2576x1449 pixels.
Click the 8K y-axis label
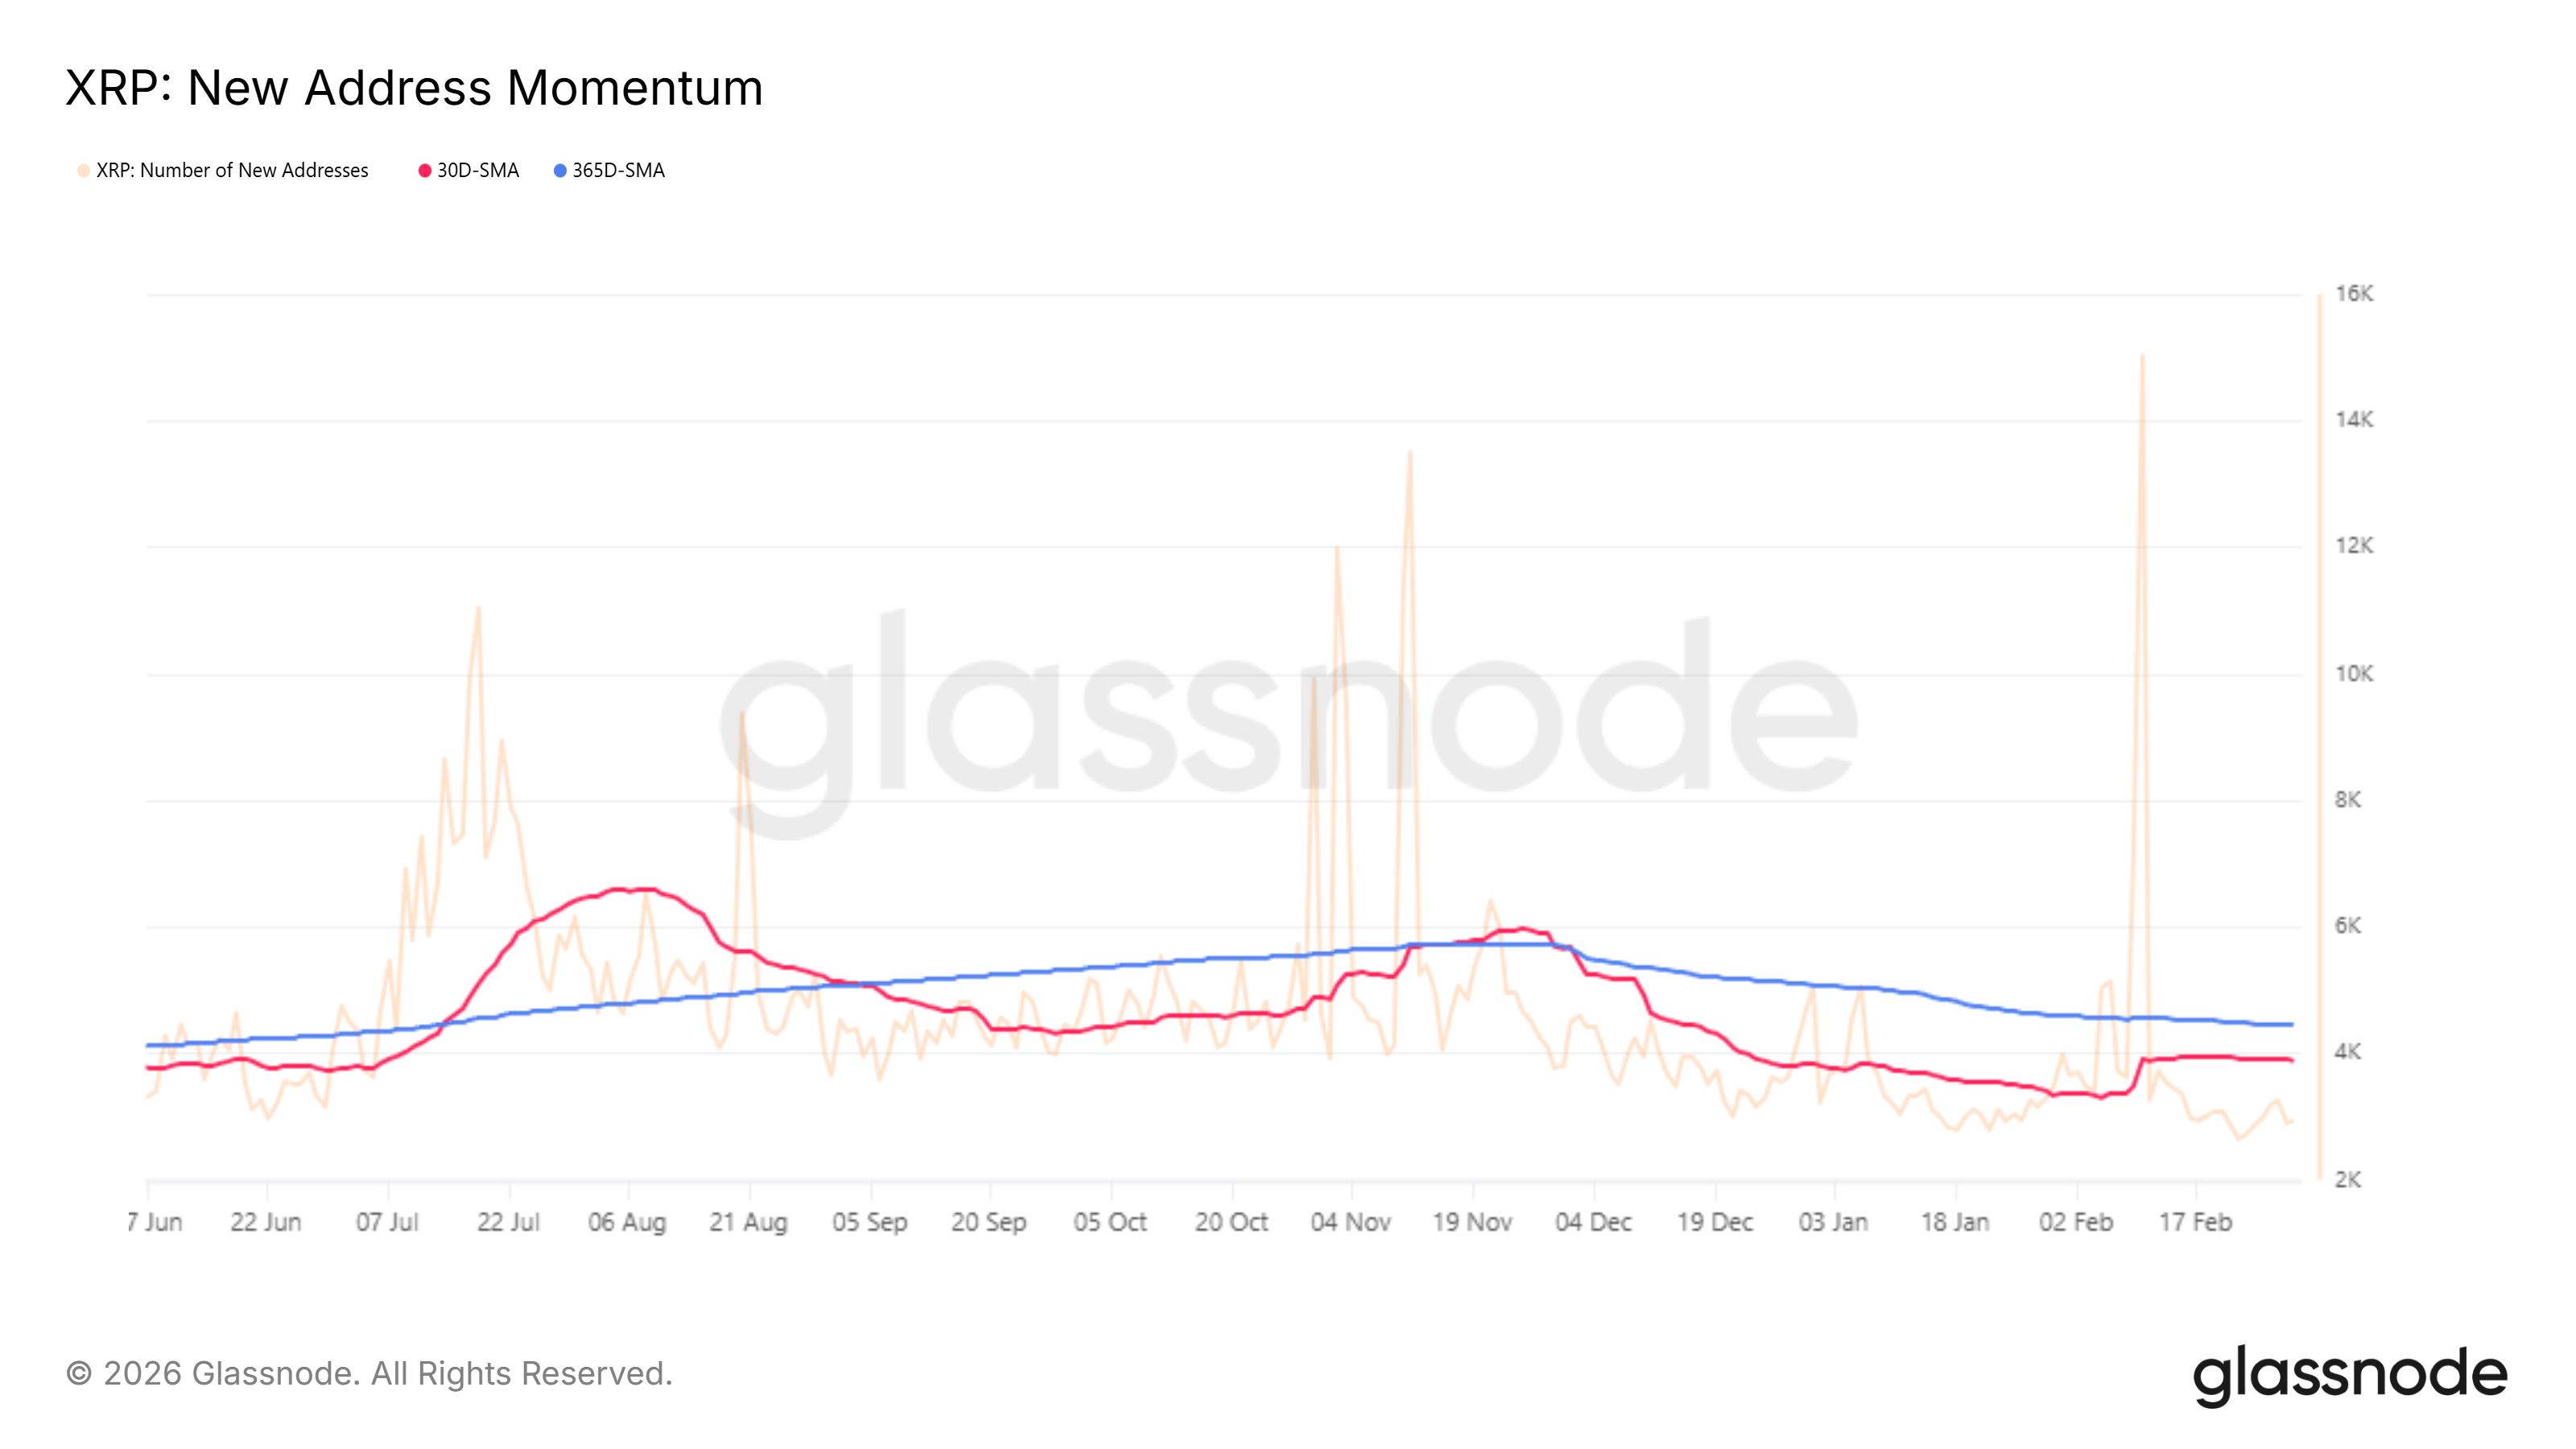click(2348, 800)
